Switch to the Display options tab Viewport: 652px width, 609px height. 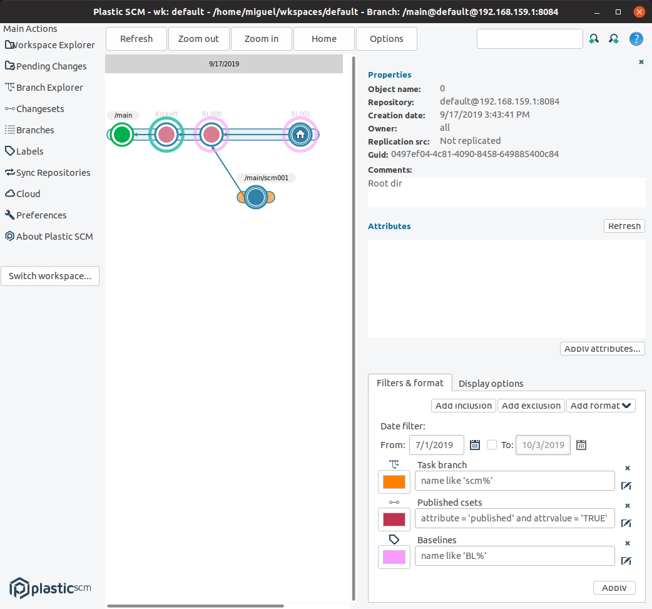(491, 383)
